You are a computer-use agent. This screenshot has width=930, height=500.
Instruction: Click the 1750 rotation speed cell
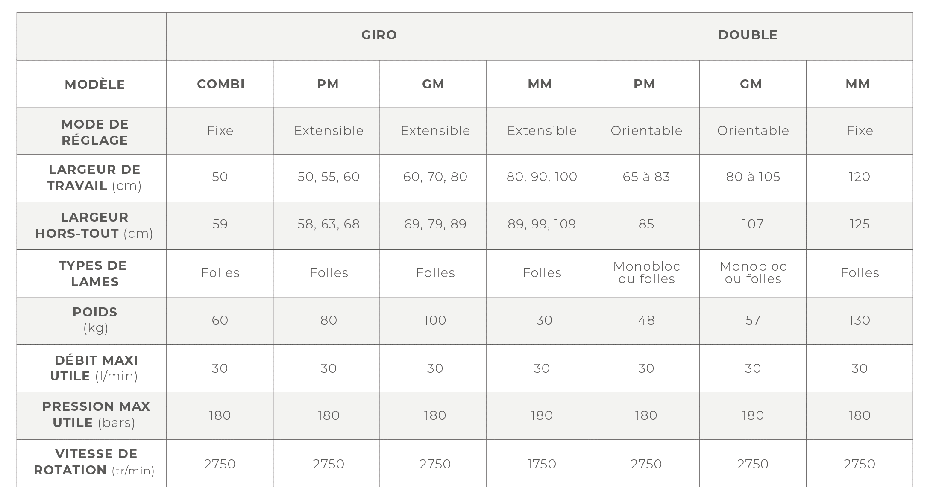click(x=542, y=464)
